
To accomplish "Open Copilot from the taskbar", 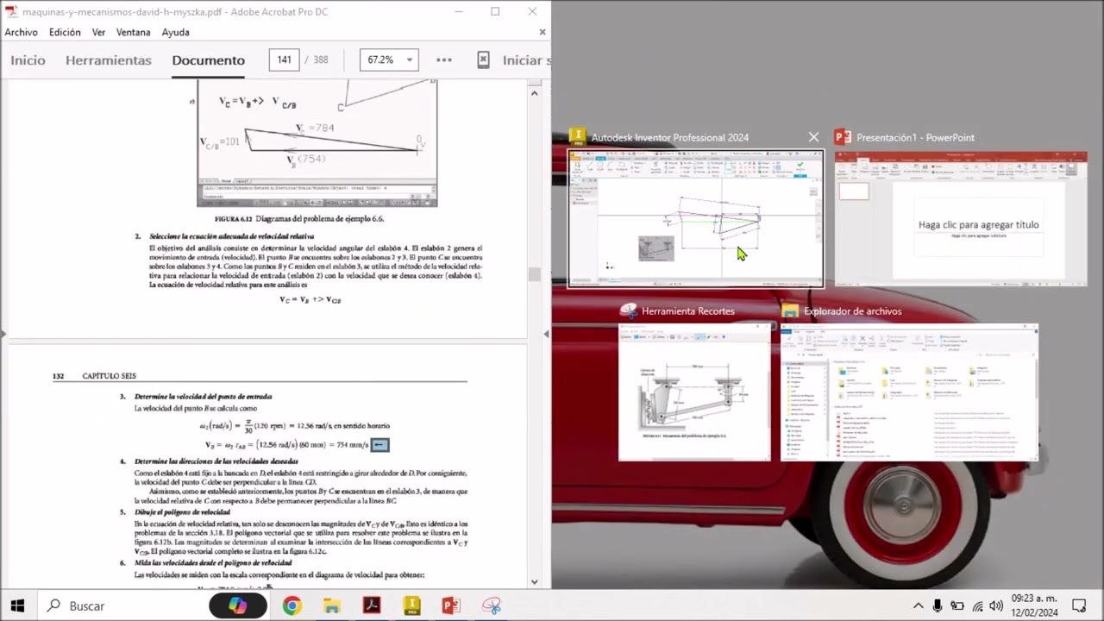I will click(237, 605).
